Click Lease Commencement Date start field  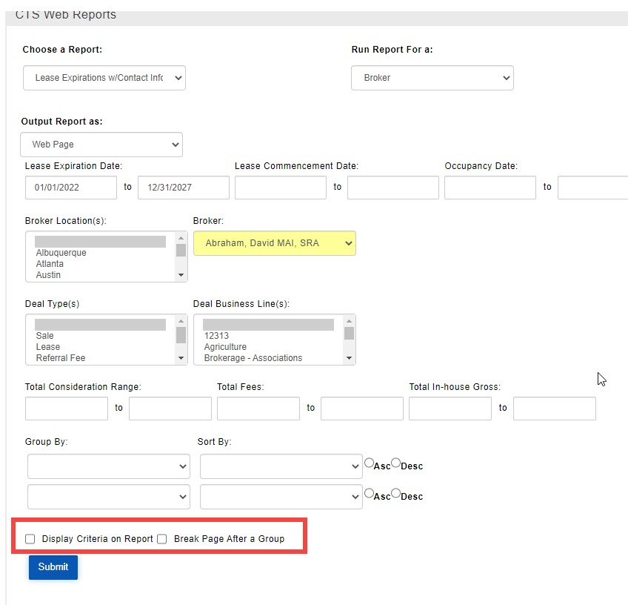pyautogui.click(x=281, y=188)
